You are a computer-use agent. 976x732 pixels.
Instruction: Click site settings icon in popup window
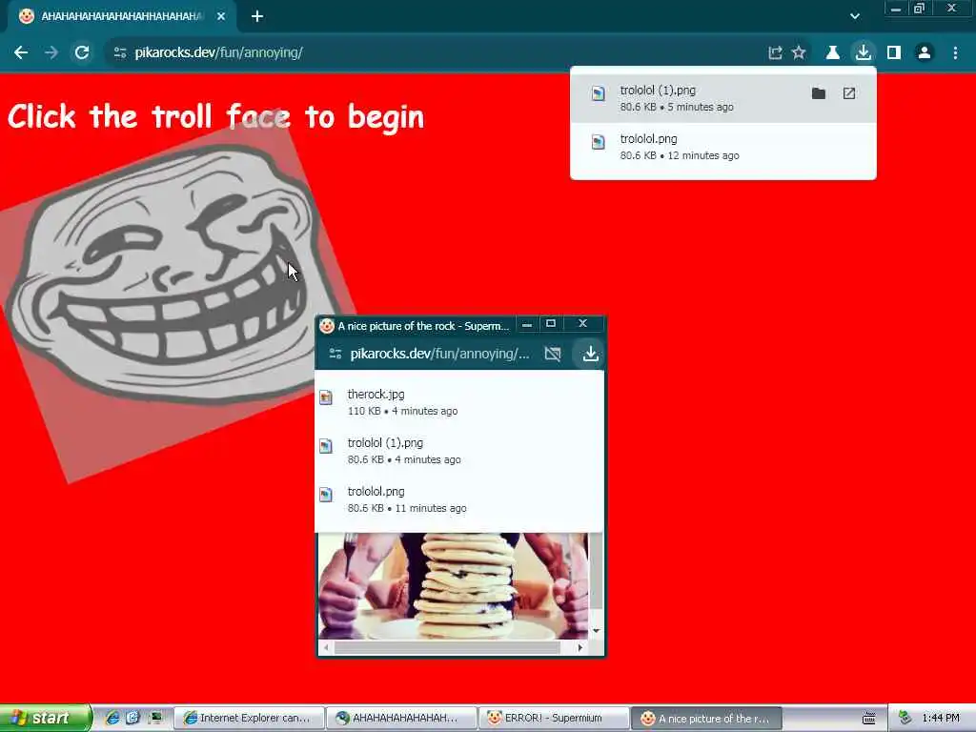click(x=335, y=355)
